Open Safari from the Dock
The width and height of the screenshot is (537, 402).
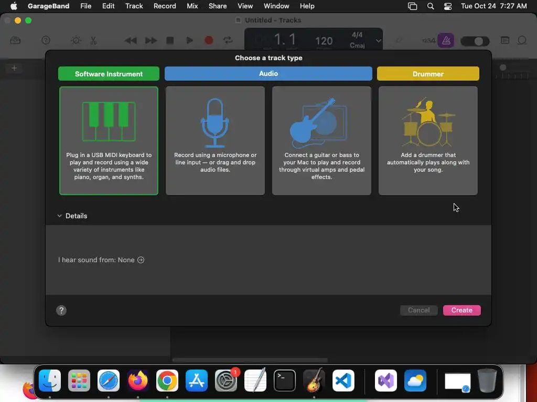point(109,381)
